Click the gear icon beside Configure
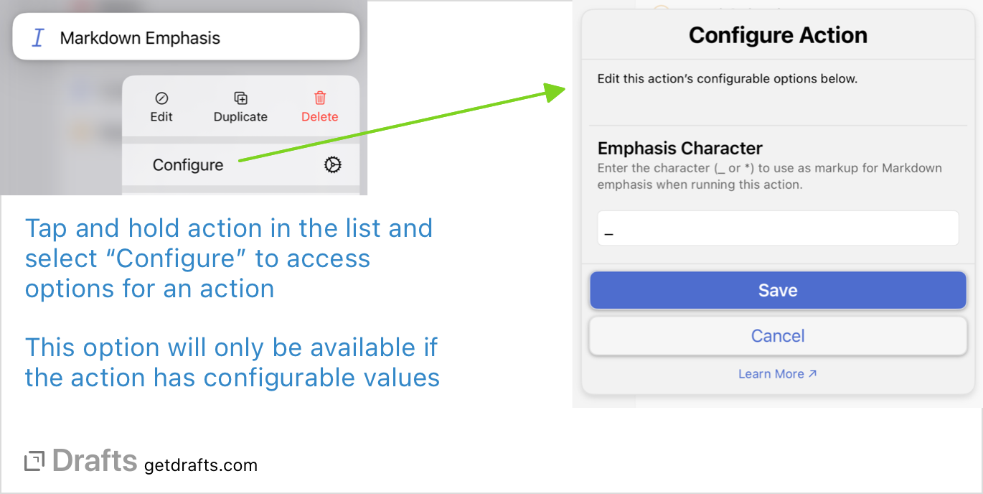 coord(331,164)
